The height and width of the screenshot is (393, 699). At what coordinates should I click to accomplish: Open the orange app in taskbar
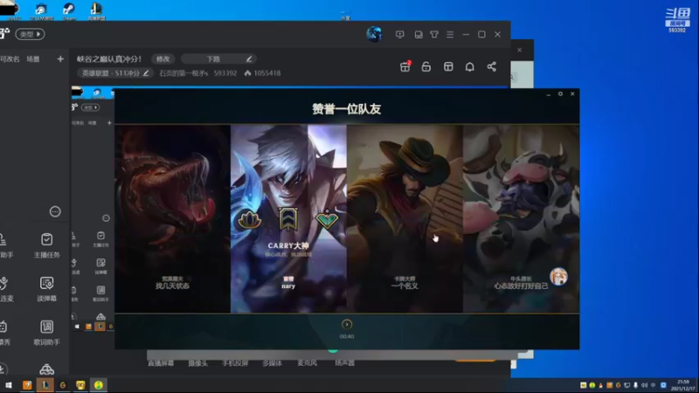(x=27, y=385)
